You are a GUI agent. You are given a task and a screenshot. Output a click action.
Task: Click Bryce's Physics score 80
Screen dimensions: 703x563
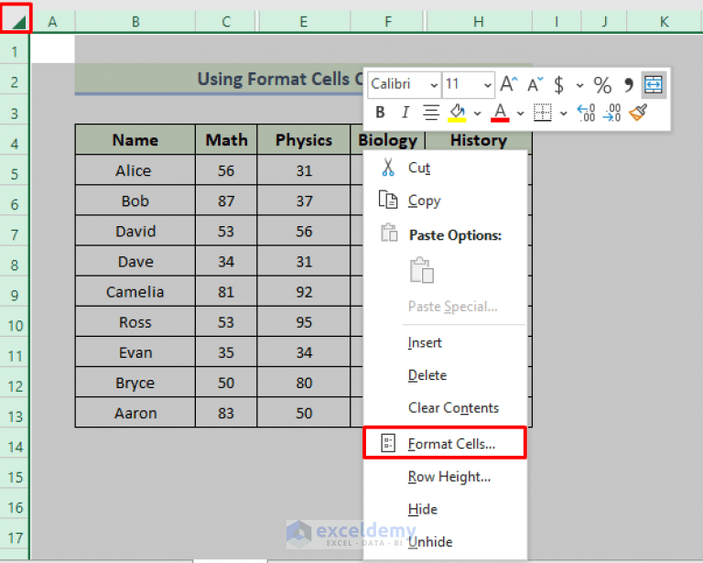tap(304, 383)
